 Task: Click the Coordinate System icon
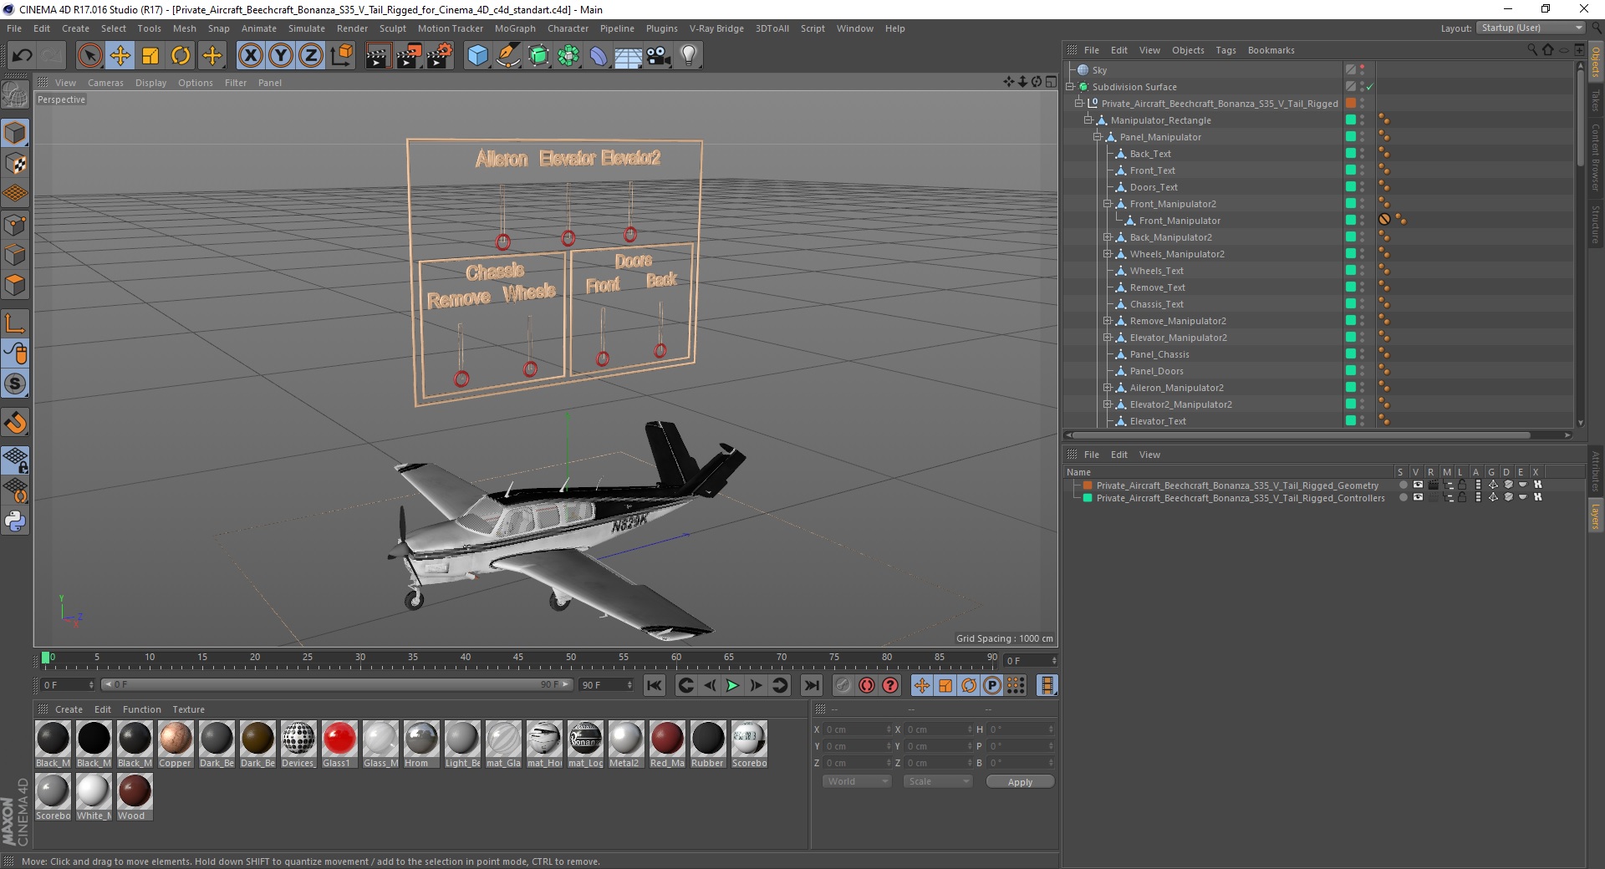point(341,56)
